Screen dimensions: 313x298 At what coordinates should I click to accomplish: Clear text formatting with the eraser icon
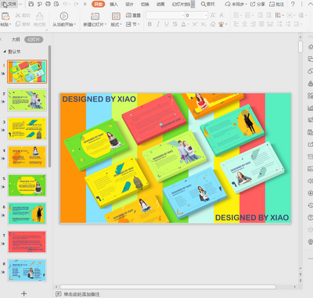point(213,24)
